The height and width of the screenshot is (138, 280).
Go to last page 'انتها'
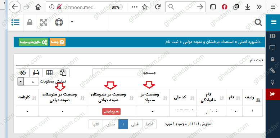(x=96, y=124)
